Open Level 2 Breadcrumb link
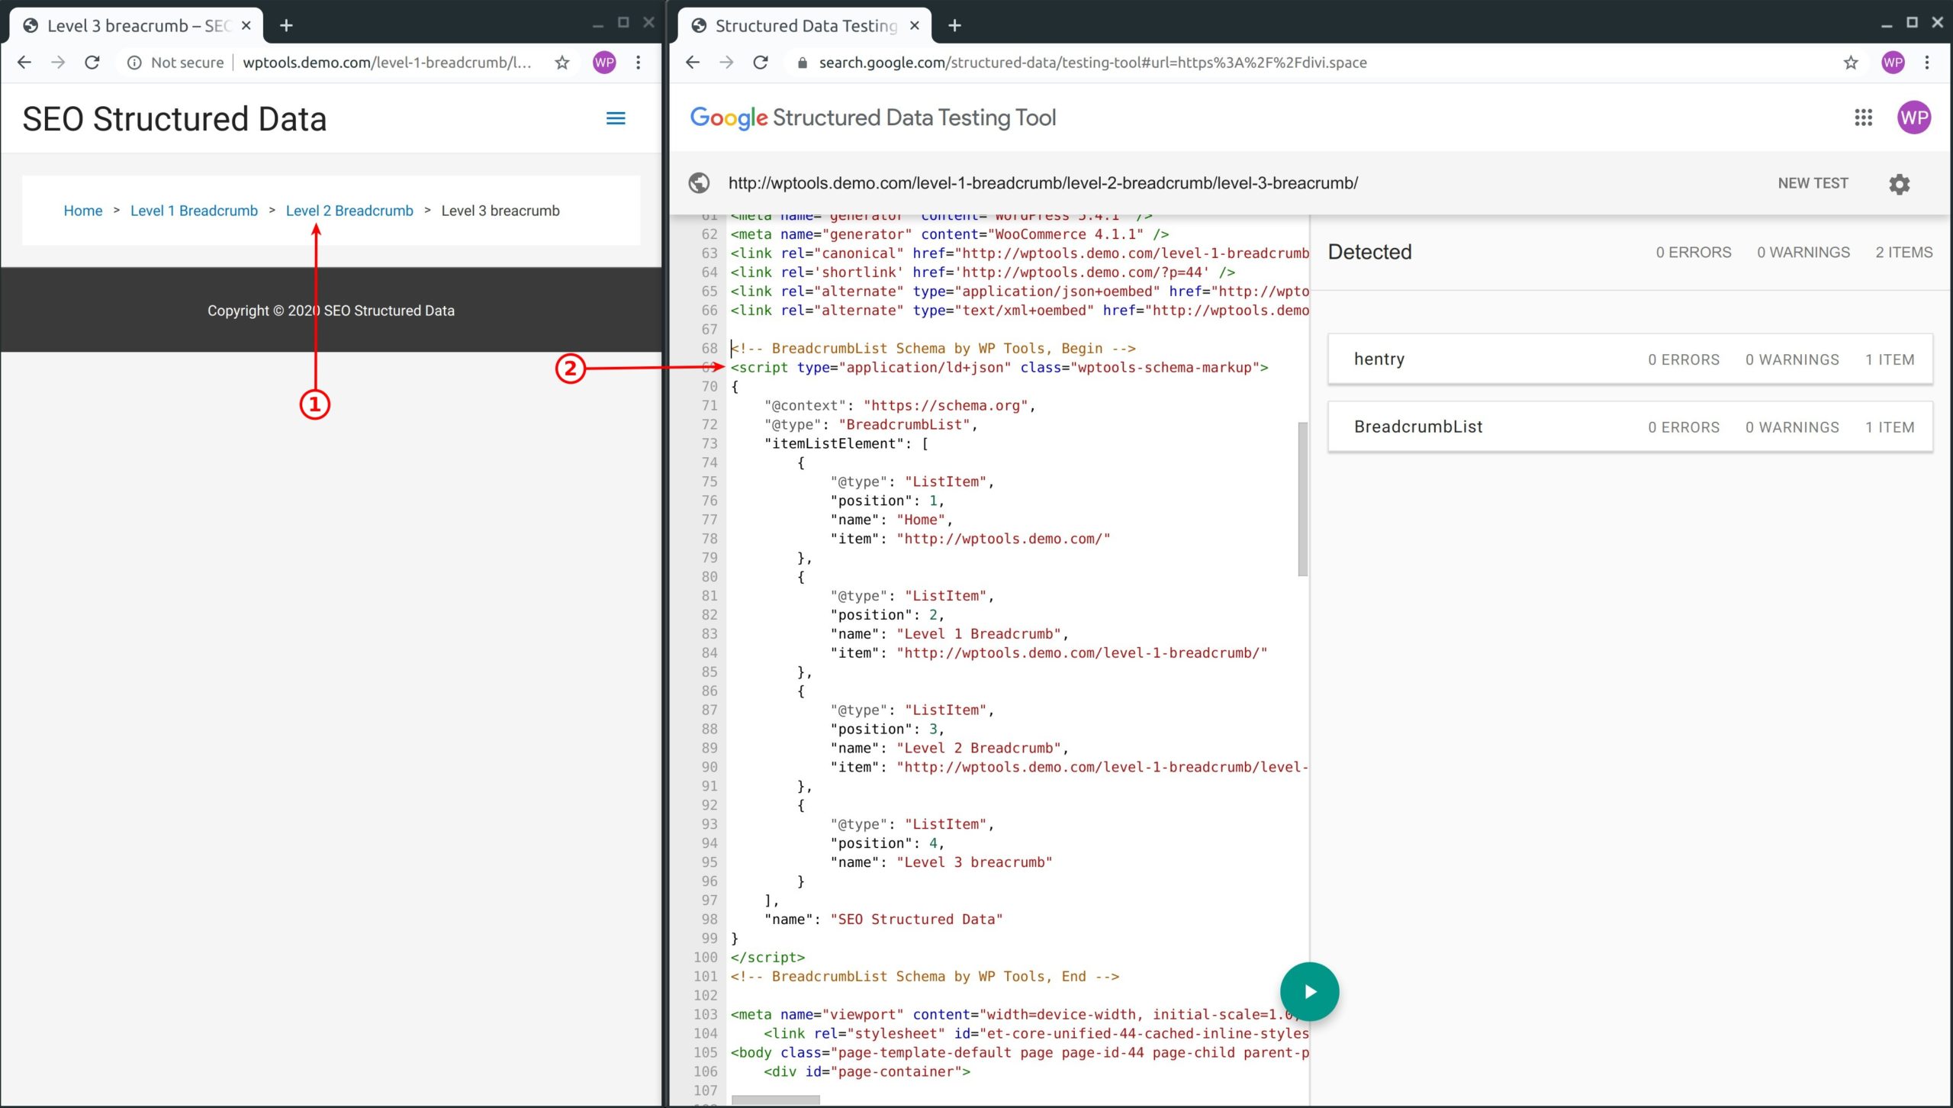The height and width of the screenshot is (1108, 1953). point(349,211)
